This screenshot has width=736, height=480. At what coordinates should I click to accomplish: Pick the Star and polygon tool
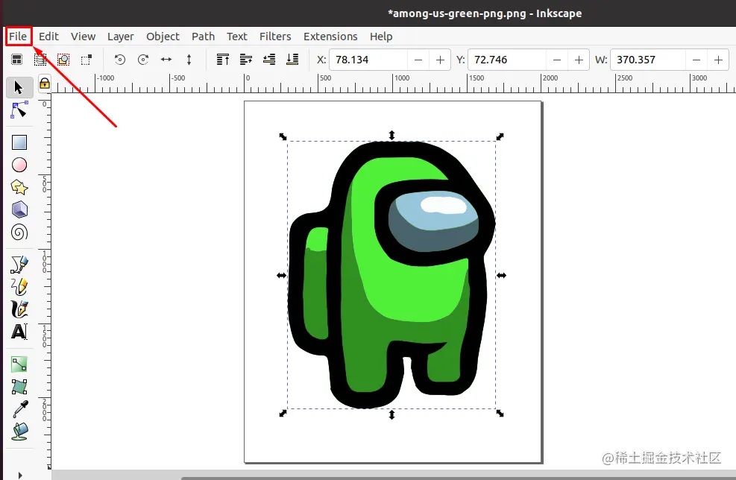19,187
